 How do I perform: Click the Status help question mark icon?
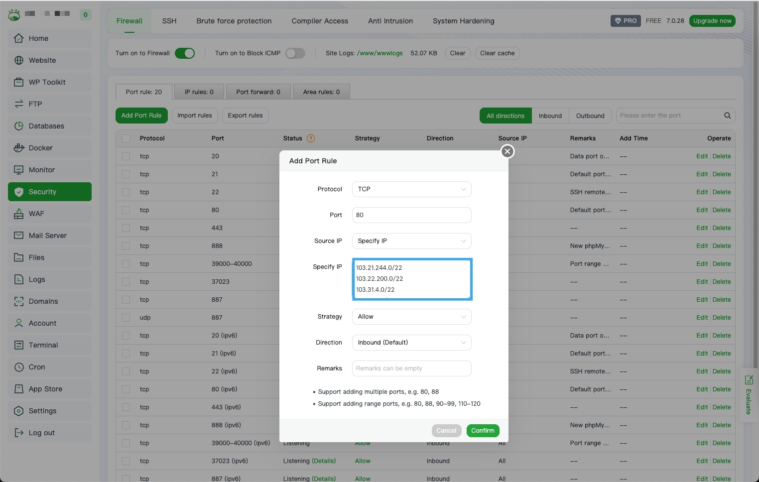[x=310, y=138]
